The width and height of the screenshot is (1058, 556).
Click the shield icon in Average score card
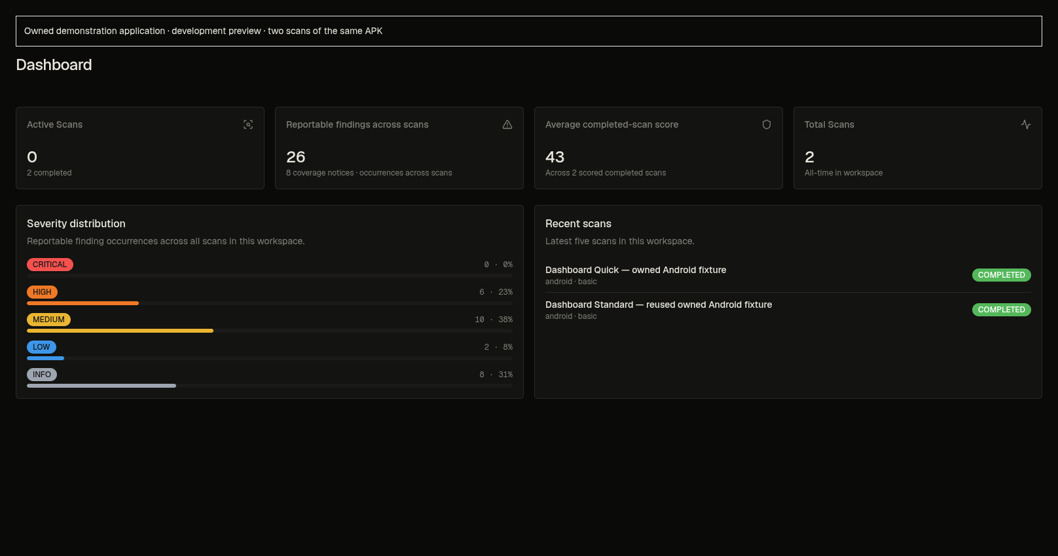(767, 124)
